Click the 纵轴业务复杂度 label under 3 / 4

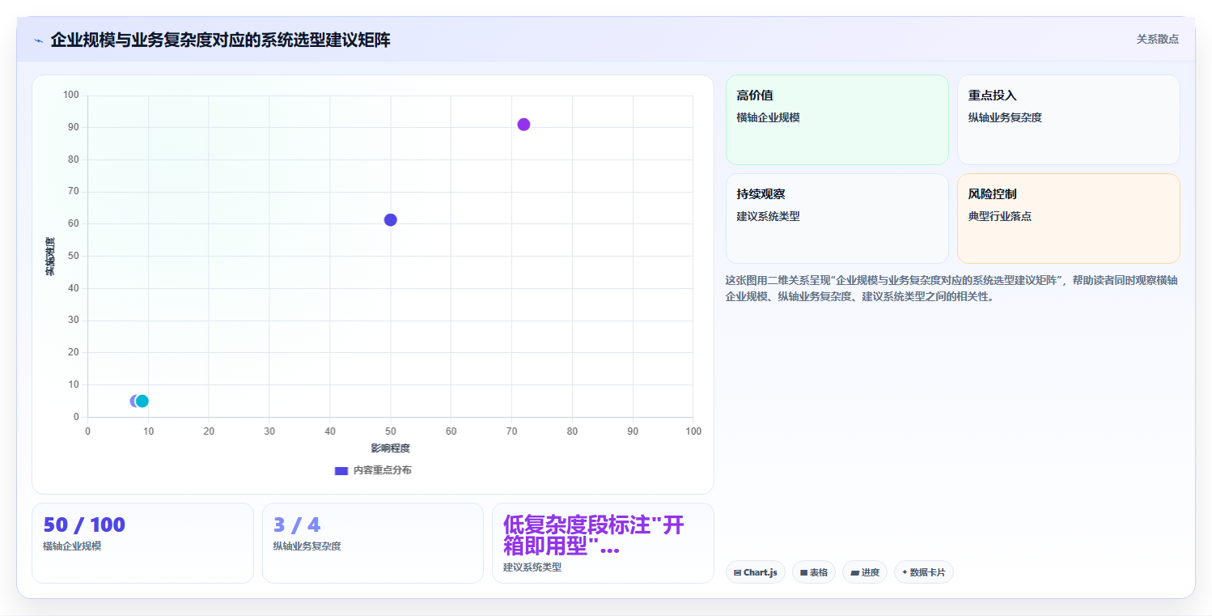307,546
